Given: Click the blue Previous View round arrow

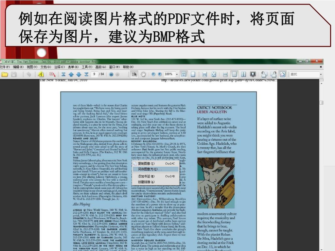Looking at the screenshot, I should (111, 74).
